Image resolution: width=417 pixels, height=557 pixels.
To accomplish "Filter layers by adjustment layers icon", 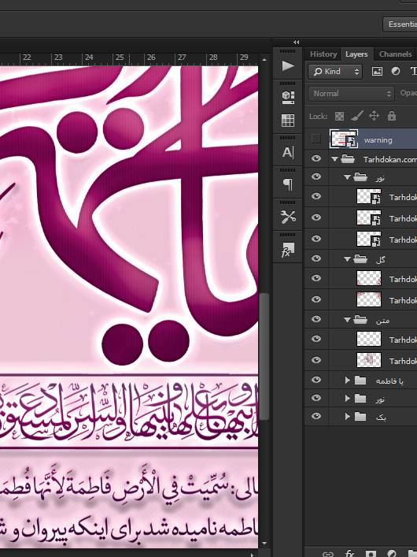I will [x=395, y=72].
